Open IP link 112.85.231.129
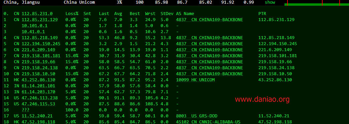Viewport: 349px width, 124px height. click(40, 20)
